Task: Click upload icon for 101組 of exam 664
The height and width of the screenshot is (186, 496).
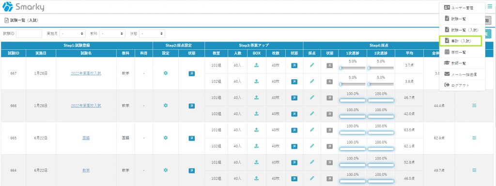Action: click(257, 162)
